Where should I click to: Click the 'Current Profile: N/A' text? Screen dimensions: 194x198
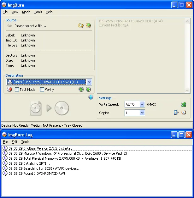point(114,25)
